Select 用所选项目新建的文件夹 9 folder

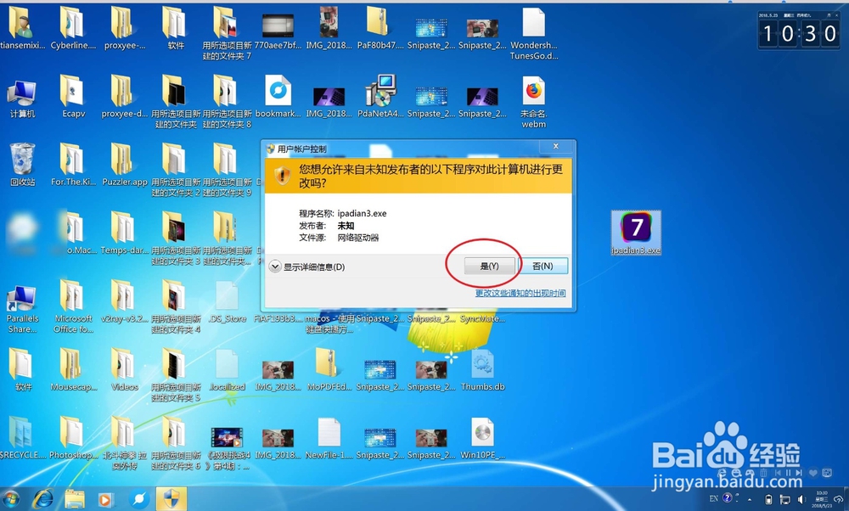tap(227, 171)
